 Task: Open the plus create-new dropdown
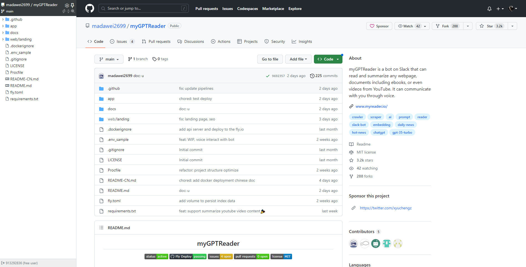coord(500,9)
